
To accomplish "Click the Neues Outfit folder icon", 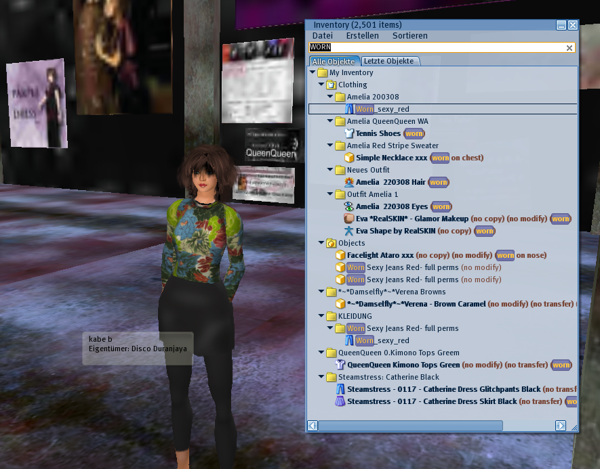I will 340,170.
